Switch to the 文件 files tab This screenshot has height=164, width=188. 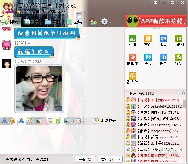tap(53, 22)
